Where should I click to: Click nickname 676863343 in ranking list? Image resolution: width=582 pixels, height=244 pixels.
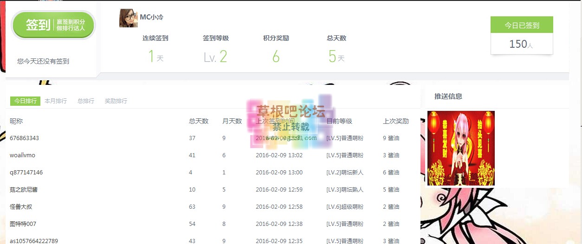[25, 138]
